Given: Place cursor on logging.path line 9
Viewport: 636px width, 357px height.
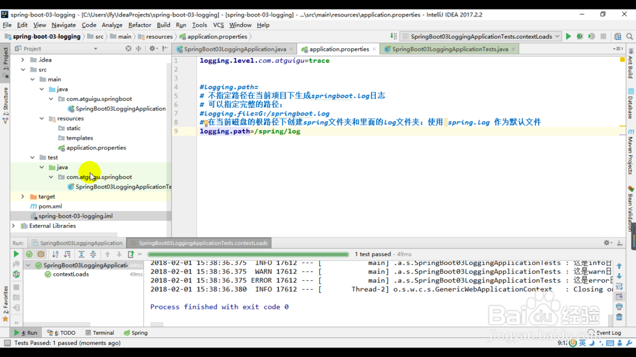Looking at the screenshot, I should click(250, 131).
